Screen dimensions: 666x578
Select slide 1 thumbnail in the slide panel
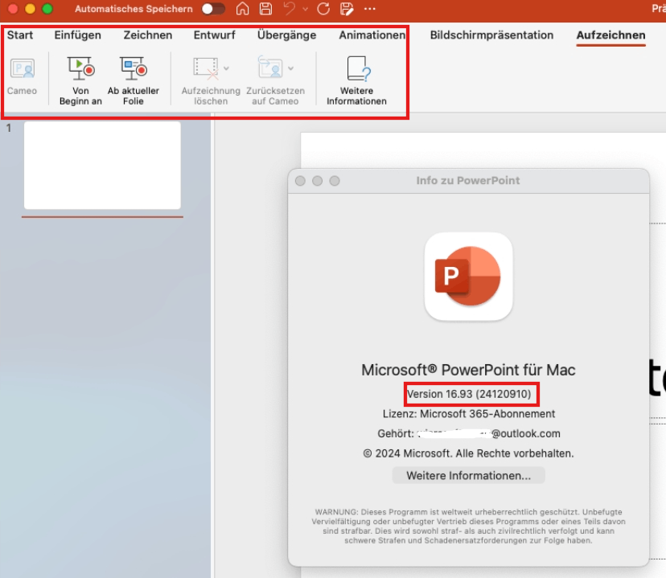pyautogui.click(x=102, y=166)
